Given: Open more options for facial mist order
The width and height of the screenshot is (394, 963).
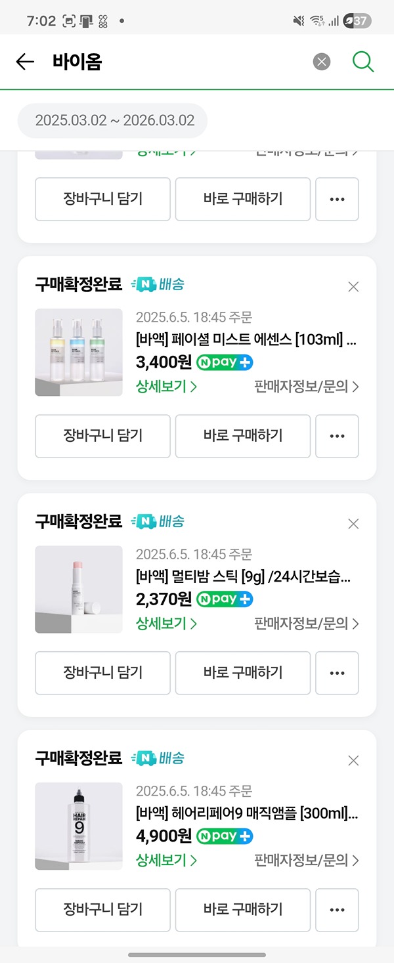Looking at the screenshot, I should tap(337, 436).
